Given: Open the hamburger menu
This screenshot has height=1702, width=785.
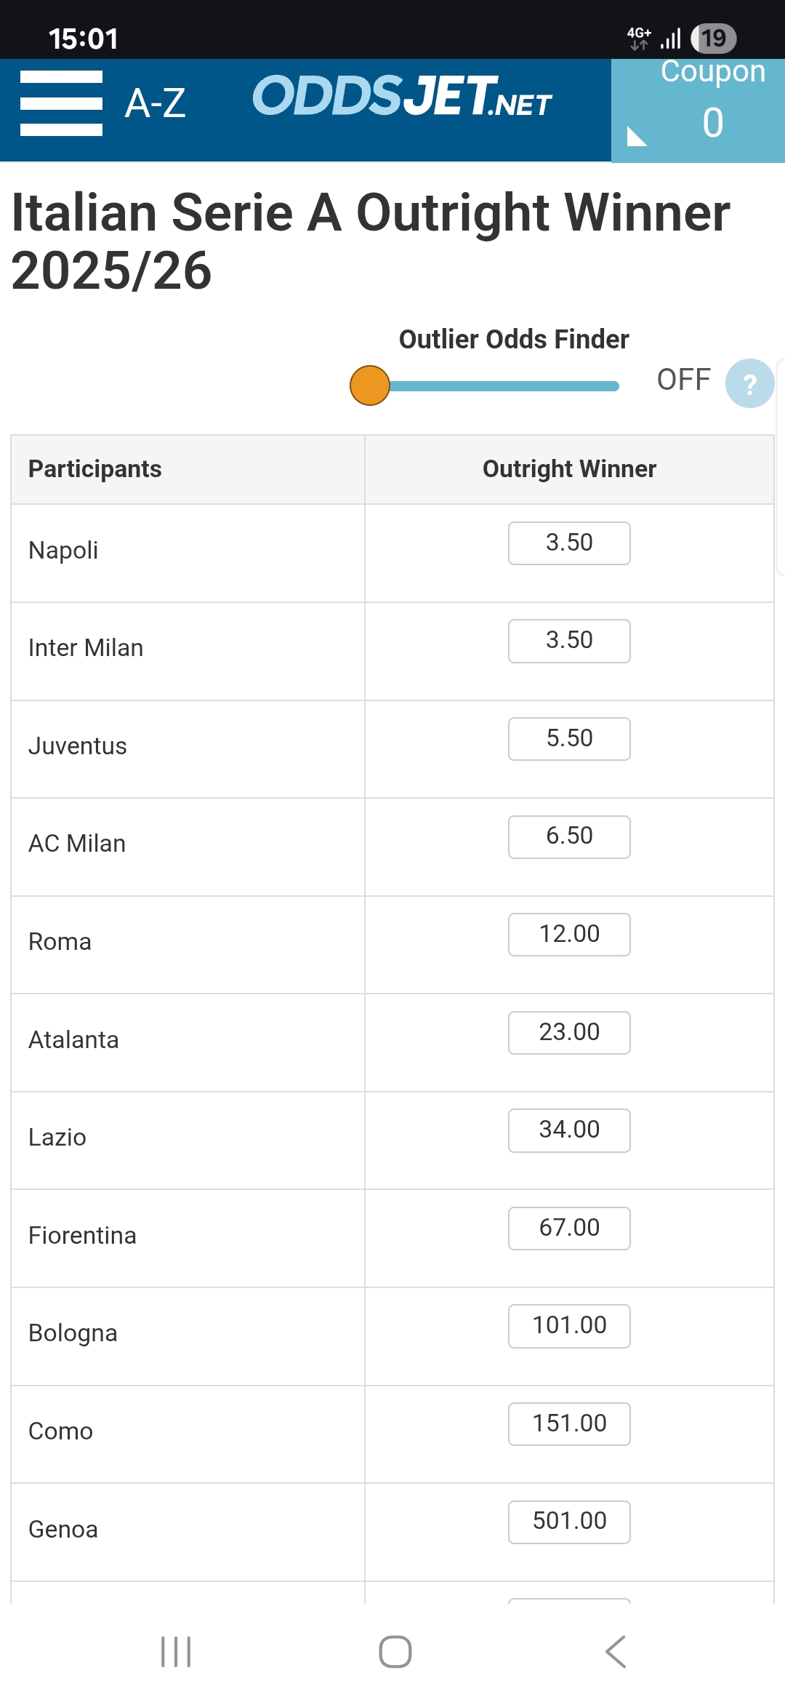Looking at the screenshot, I should pyautogui.click(x=61, y=103).
